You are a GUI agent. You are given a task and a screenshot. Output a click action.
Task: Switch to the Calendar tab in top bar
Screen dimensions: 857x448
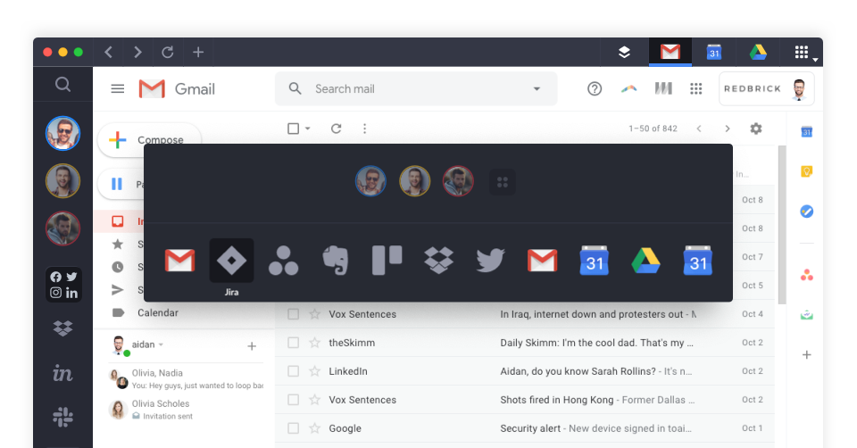pos(714,52)
